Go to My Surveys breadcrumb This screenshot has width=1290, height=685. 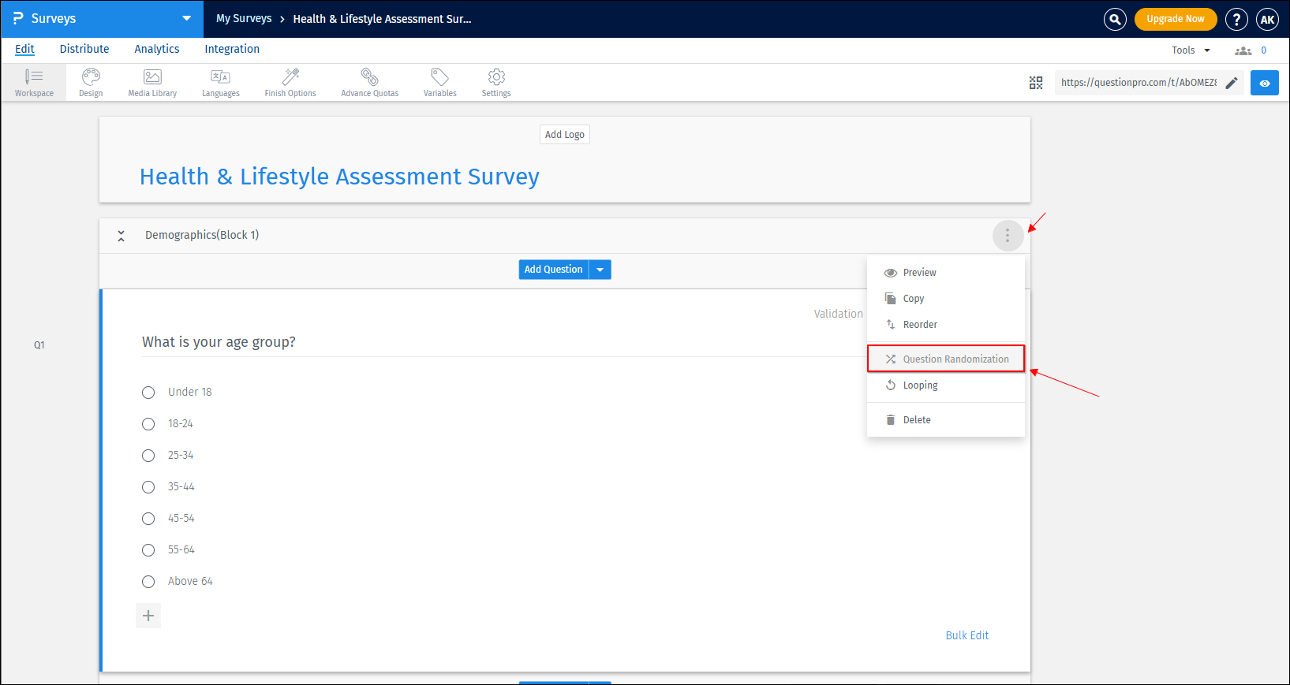244,19
